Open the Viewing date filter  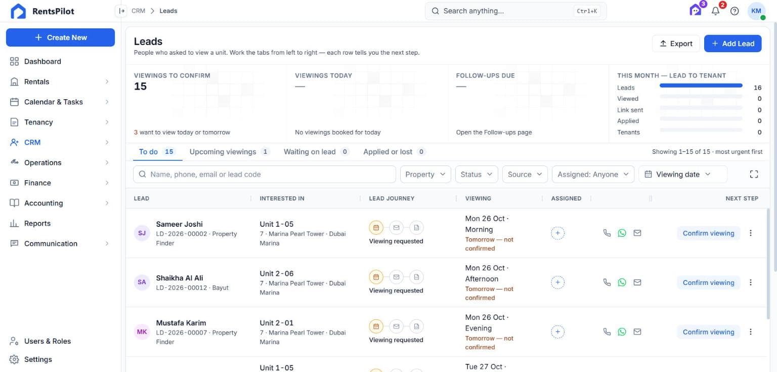(x=682, y=174)
